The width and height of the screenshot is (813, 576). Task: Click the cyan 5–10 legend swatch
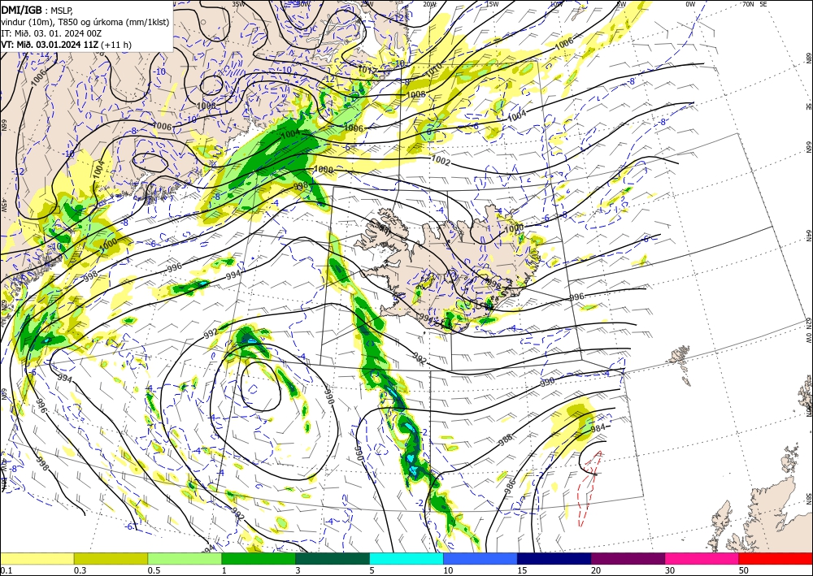click(x=406, y=558)
